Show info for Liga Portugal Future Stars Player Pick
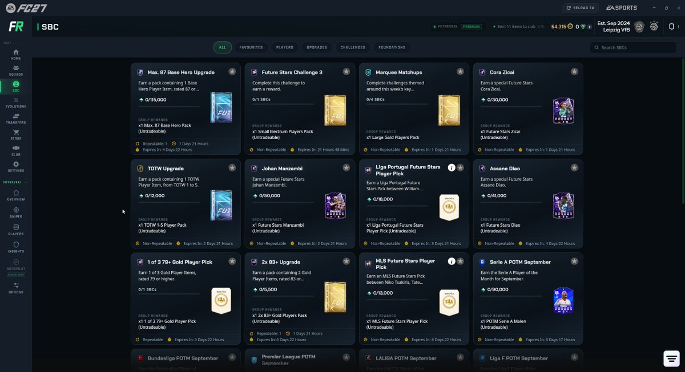 [x=452, y=167]
